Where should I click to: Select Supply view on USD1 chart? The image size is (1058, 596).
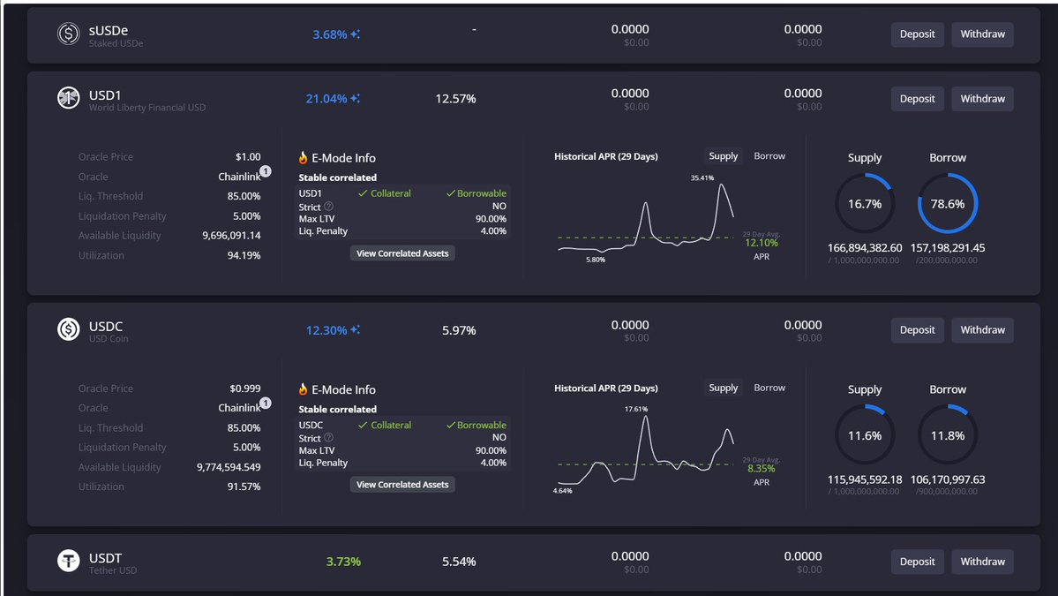pos(723,156)
